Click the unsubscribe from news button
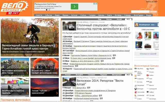165x102 pixels. click(x=146, y=54)
